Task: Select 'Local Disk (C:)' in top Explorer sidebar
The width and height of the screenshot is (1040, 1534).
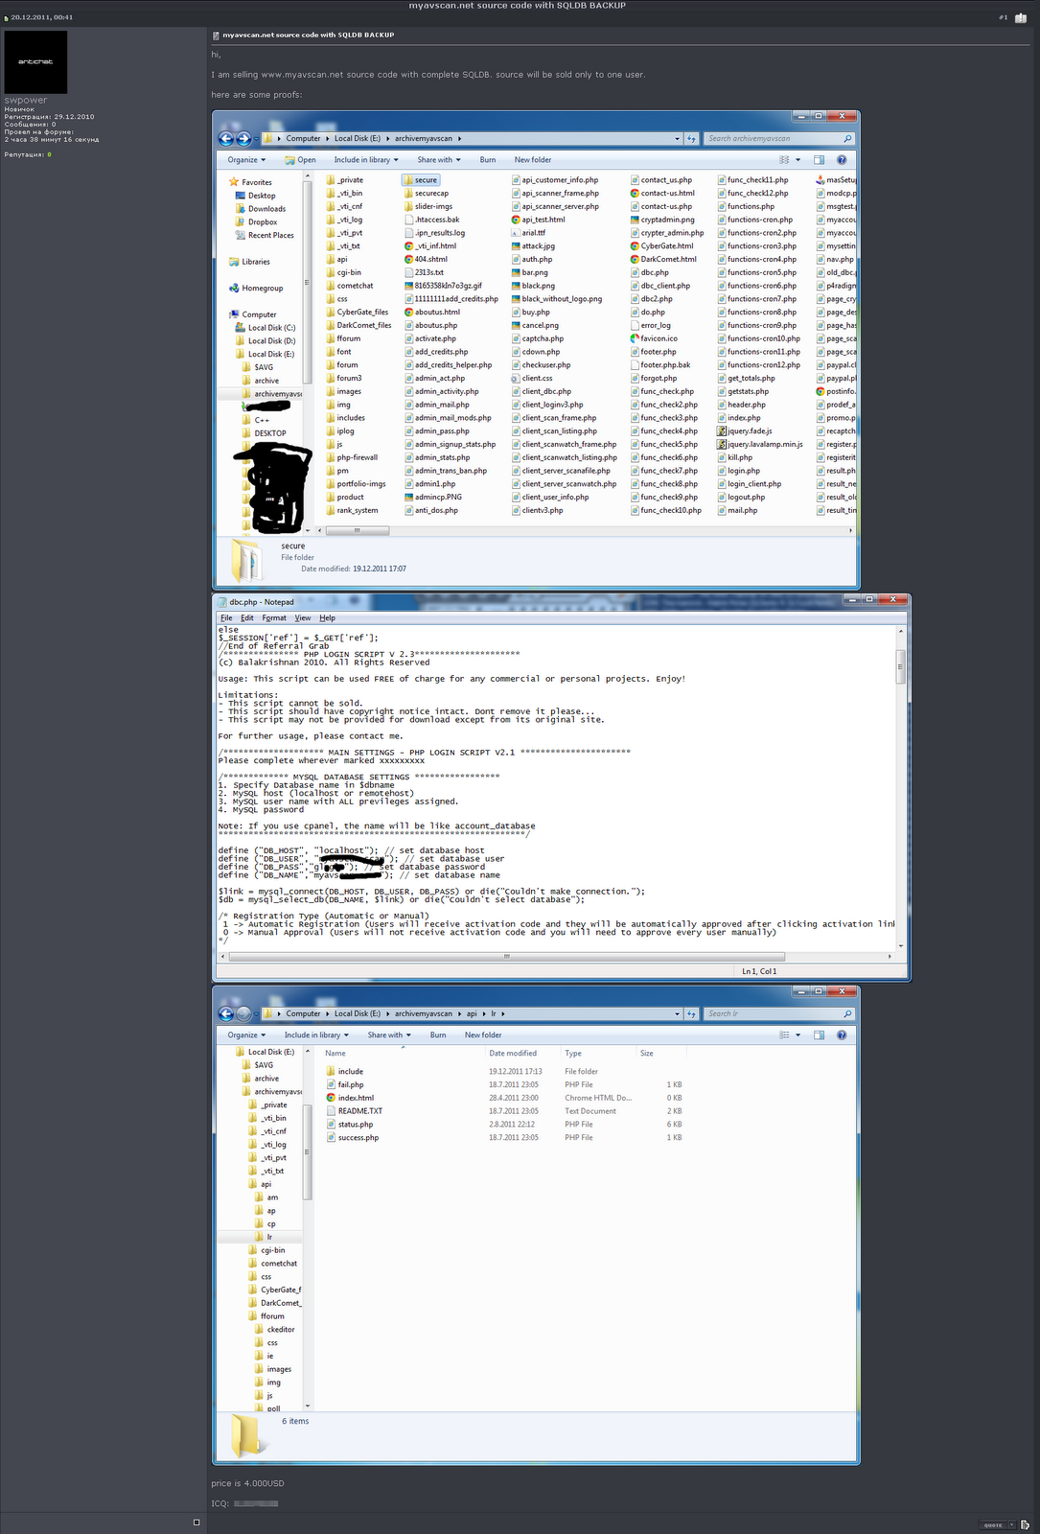Action: point(266,328)
